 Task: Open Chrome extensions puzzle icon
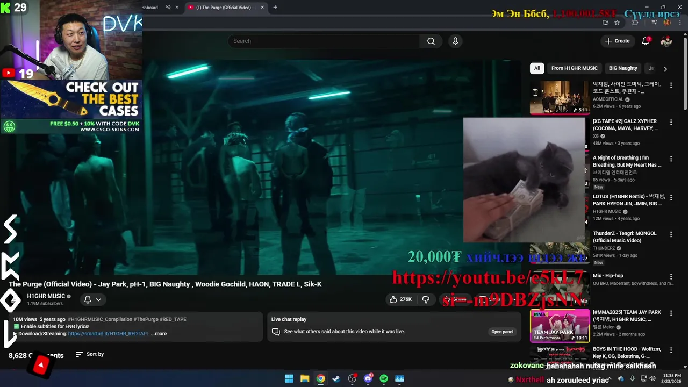coord(635,23)
